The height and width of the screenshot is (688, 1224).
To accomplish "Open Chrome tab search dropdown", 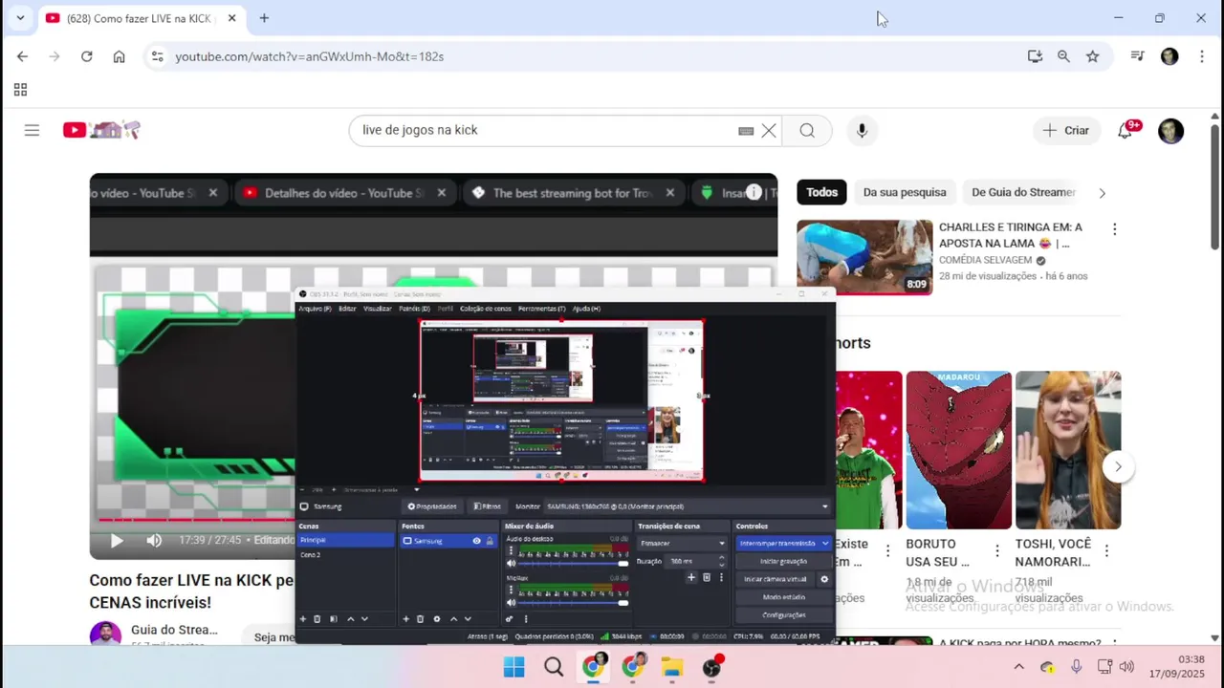I will (x=20, y=18).
